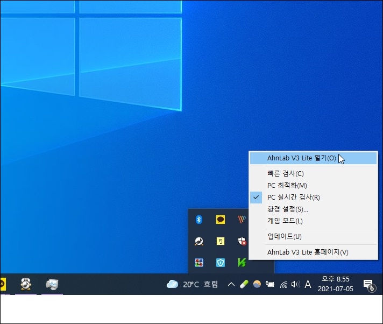
Task: Start quick scan 빠른 검사(C)
Action: point(313,174)
